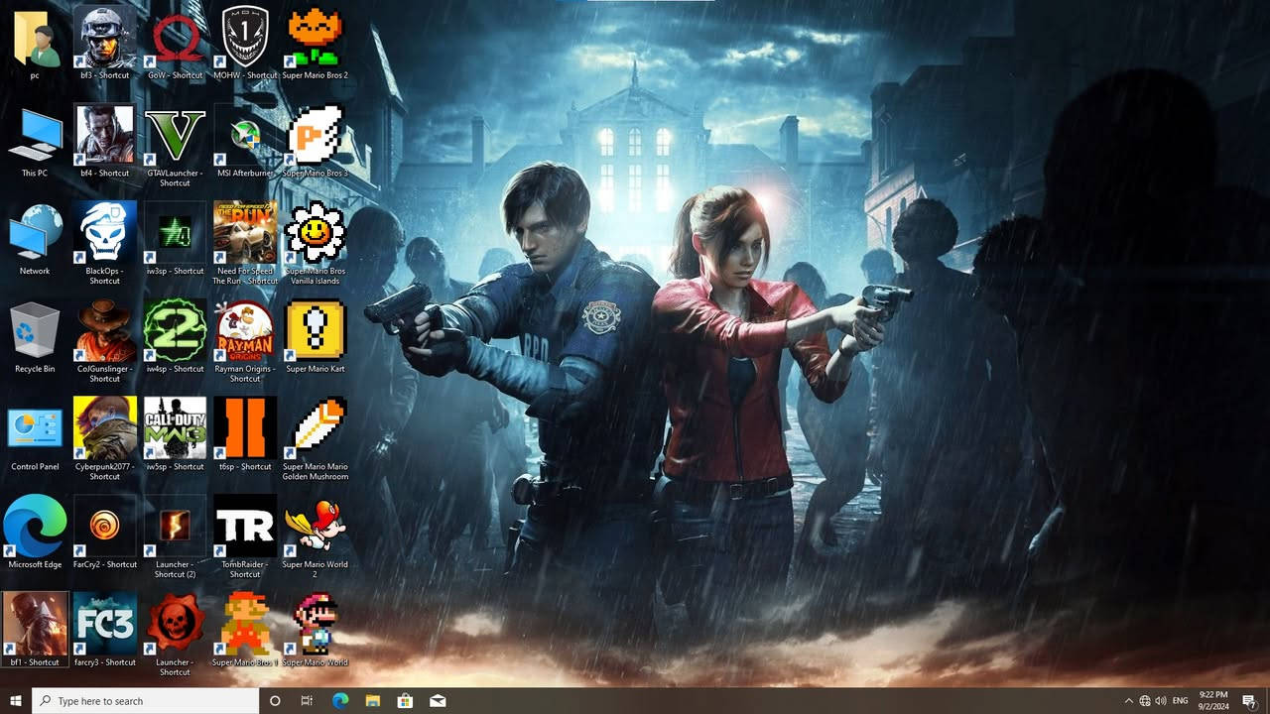
Task: Select the Launcher - Shortcut (2) icon
Action: [x=176, y=526]
